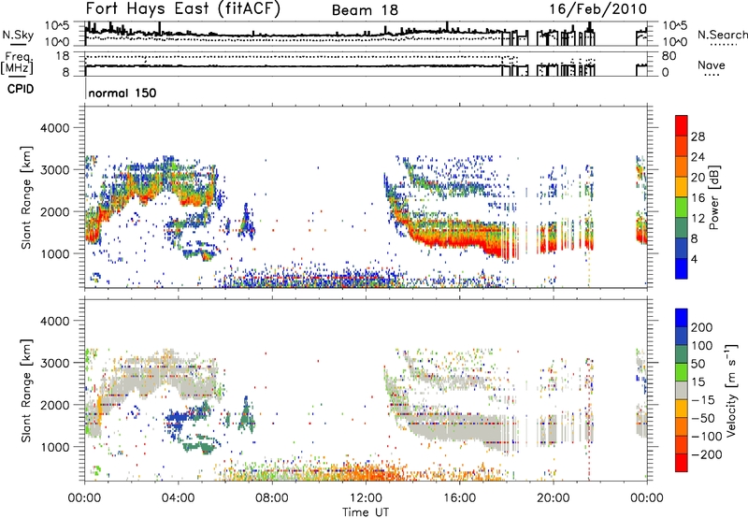Screen dimensions: 748x518
Task: Click the '20:00' time tick label
Action: pyautogui.click(x=553, y=498)
